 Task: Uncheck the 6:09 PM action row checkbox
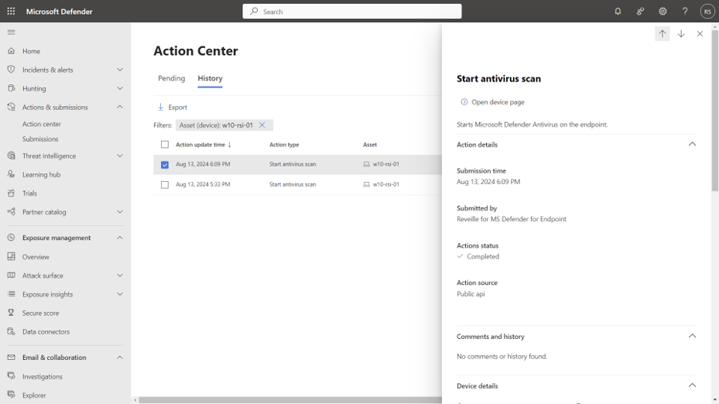click(x=165, y=165)
